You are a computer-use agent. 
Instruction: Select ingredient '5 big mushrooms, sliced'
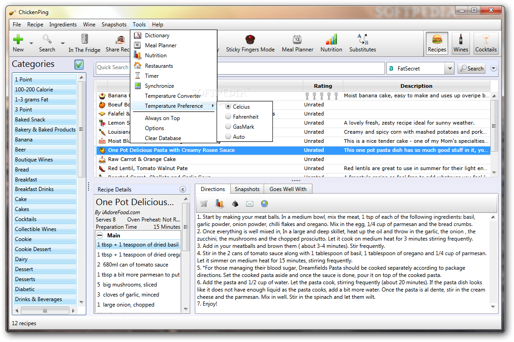point(138,285)
